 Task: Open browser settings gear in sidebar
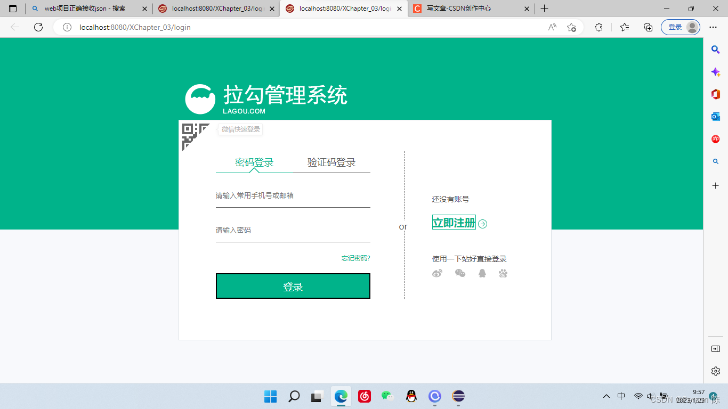point(716,371)
